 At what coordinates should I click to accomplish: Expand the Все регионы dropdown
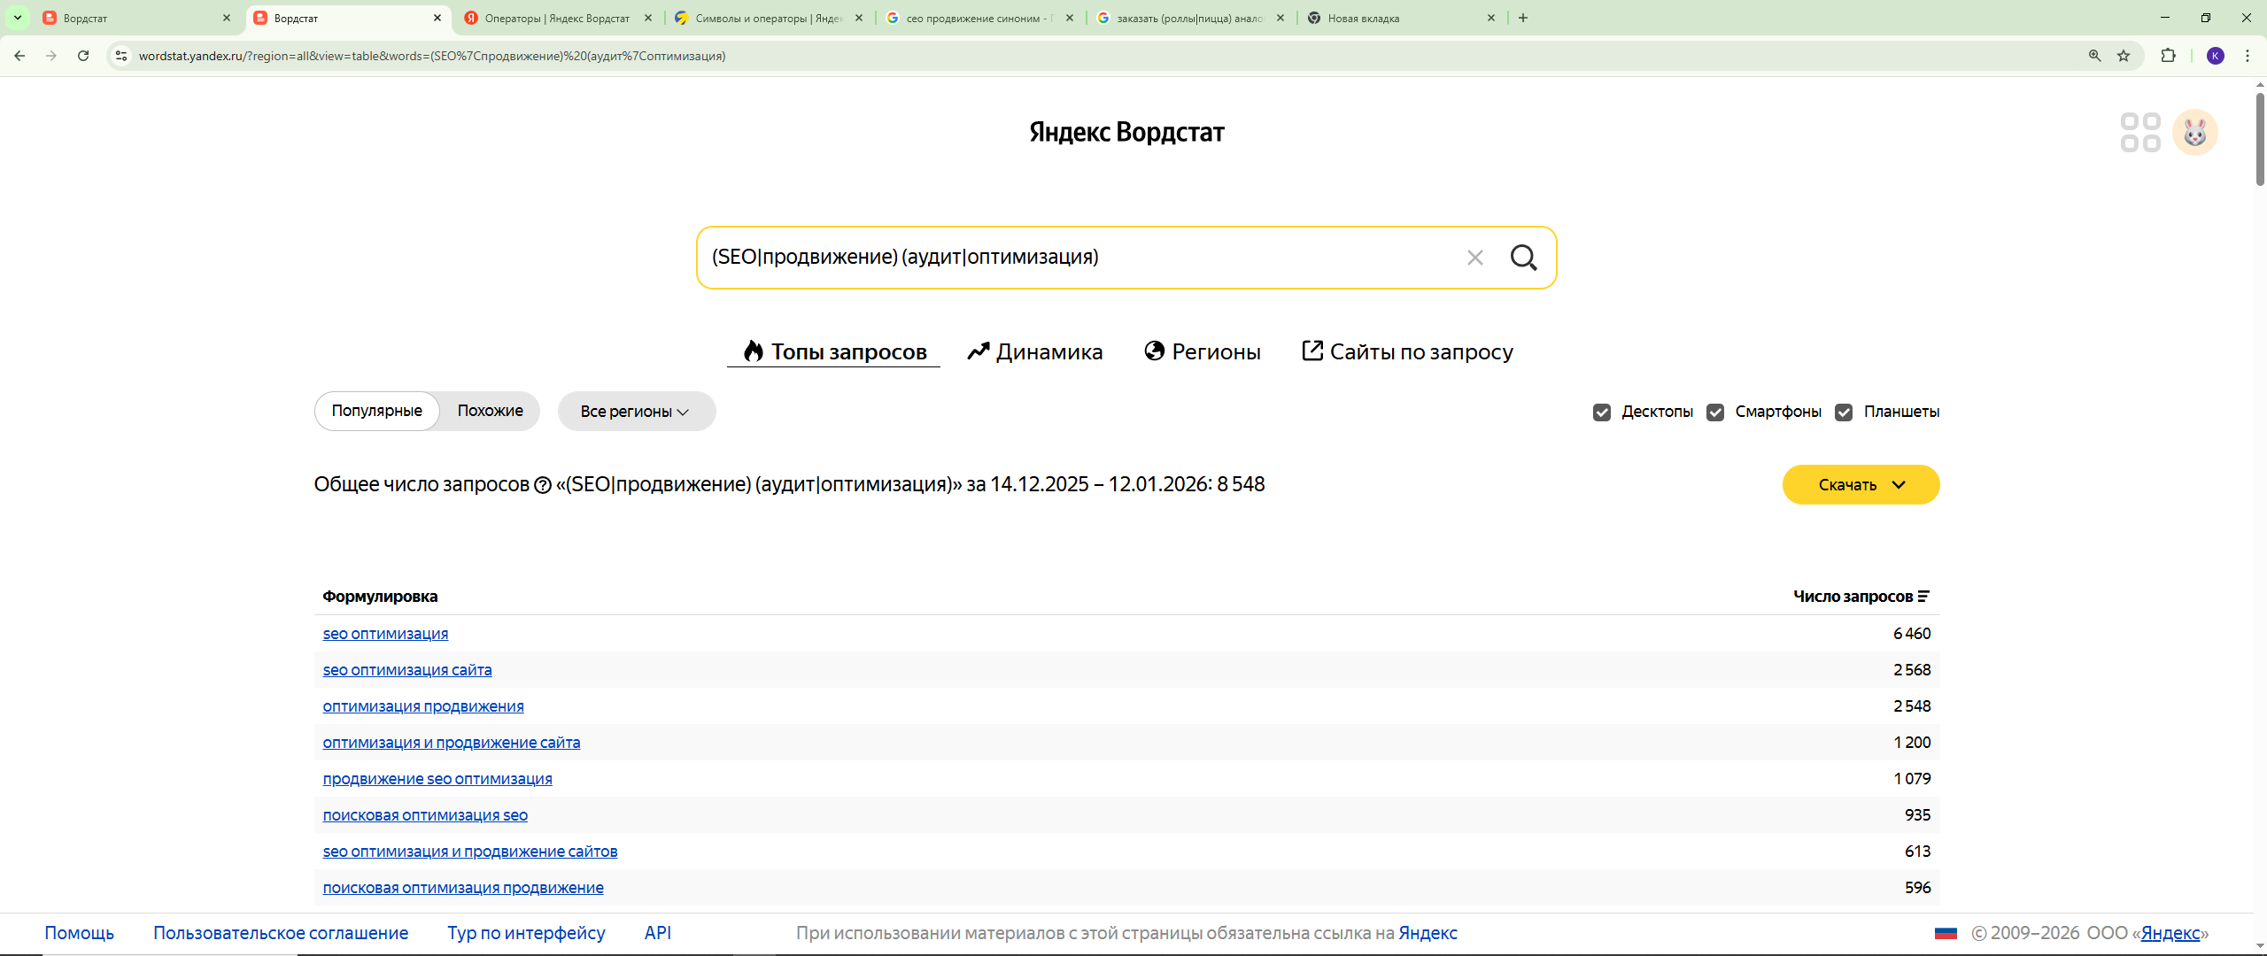tap(636, 412)
